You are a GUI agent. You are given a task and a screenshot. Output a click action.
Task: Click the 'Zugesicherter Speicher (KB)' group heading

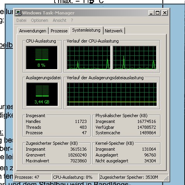tap(52, 143)
